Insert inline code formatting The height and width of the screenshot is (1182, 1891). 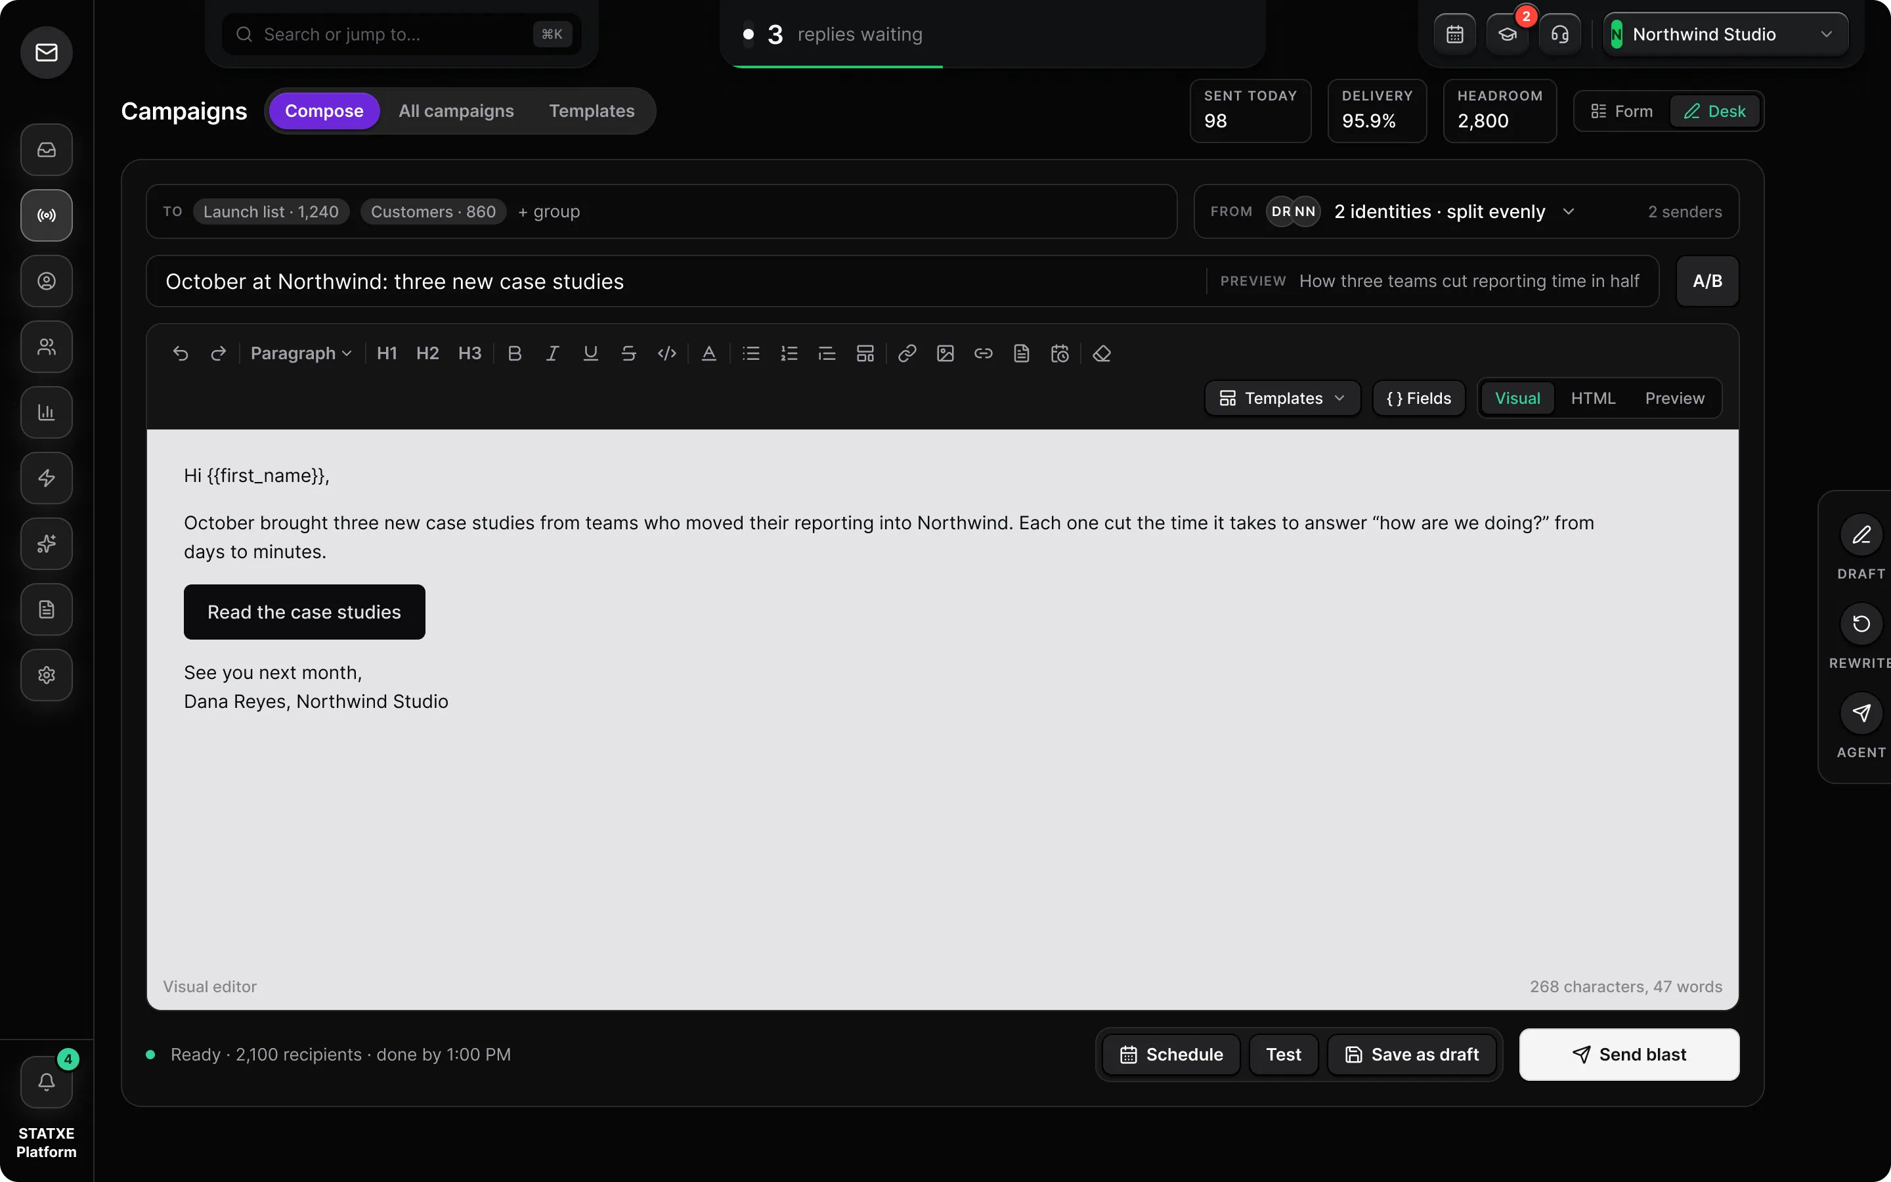point(666,353)
